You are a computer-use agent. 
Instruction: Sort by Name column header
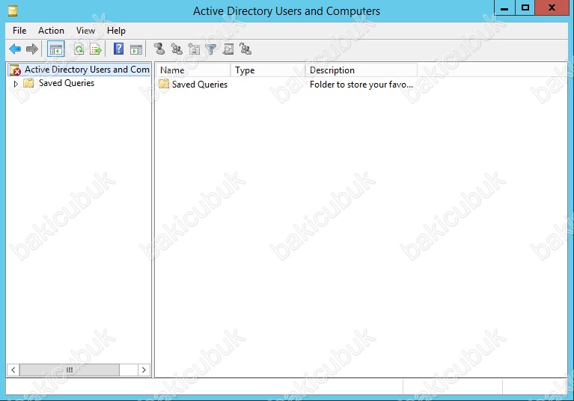[193, 70]
